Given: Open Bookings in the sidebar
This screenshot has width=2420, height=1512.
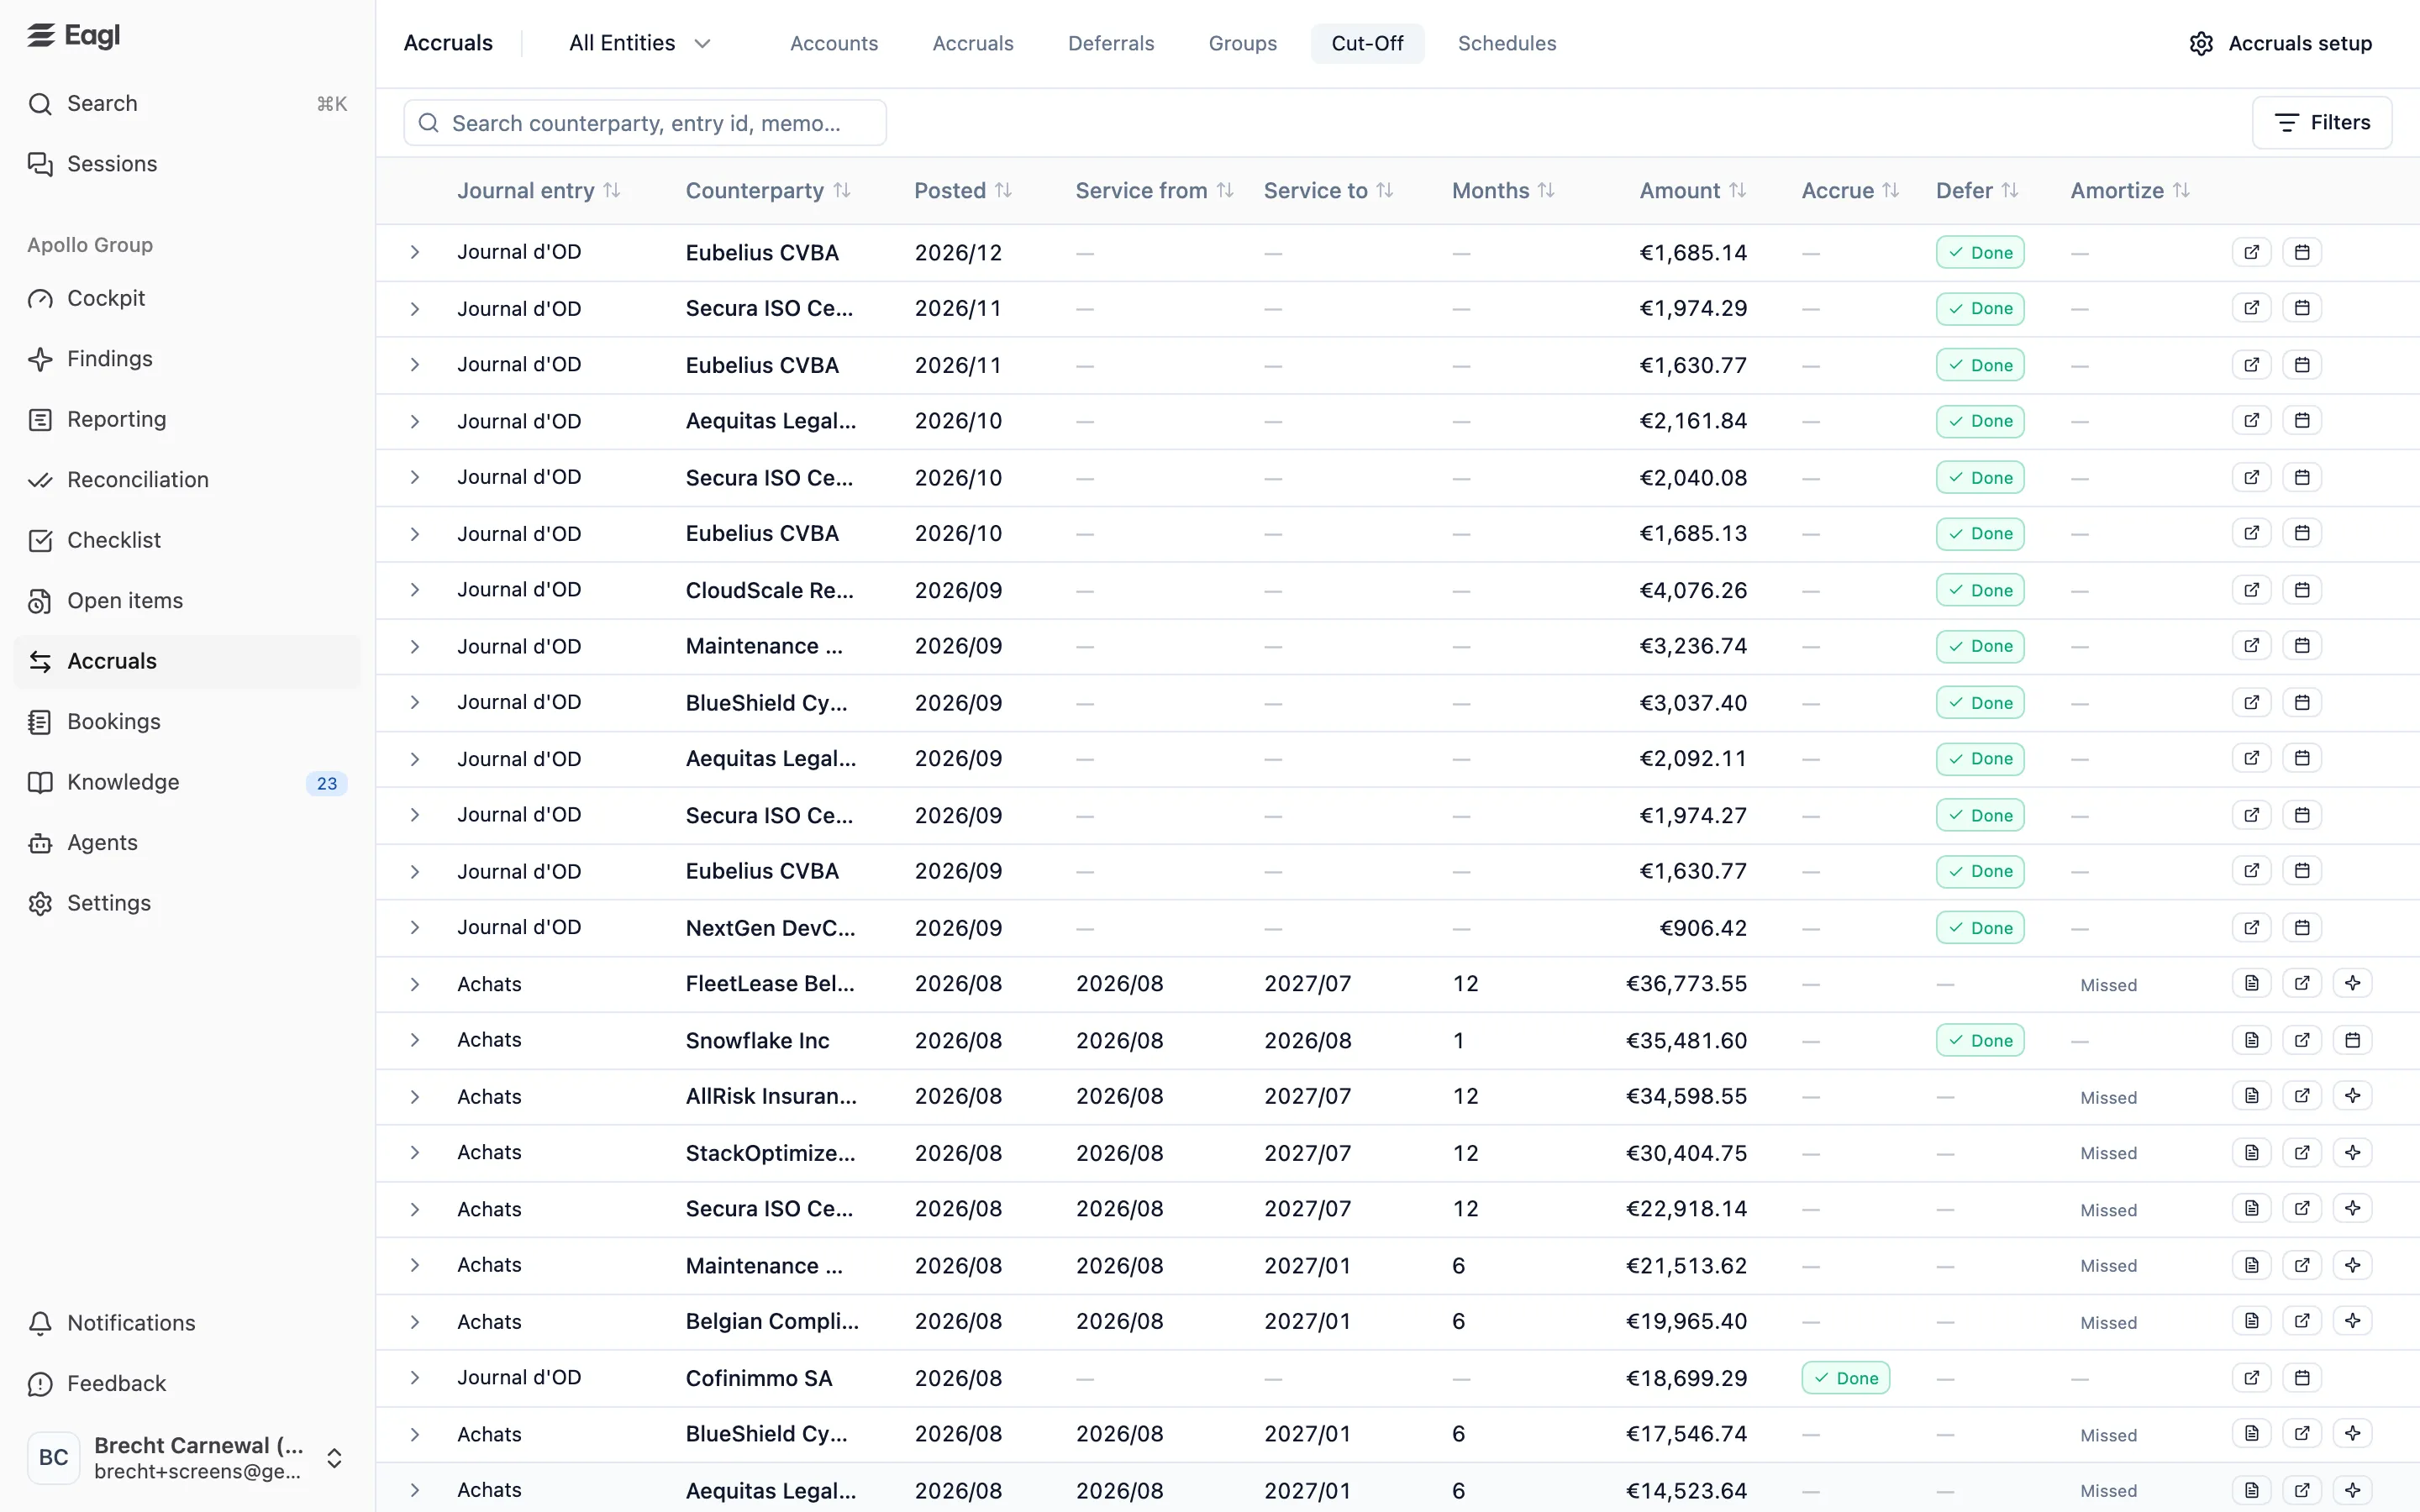Looking at the screenshot, I should (188, 722).
